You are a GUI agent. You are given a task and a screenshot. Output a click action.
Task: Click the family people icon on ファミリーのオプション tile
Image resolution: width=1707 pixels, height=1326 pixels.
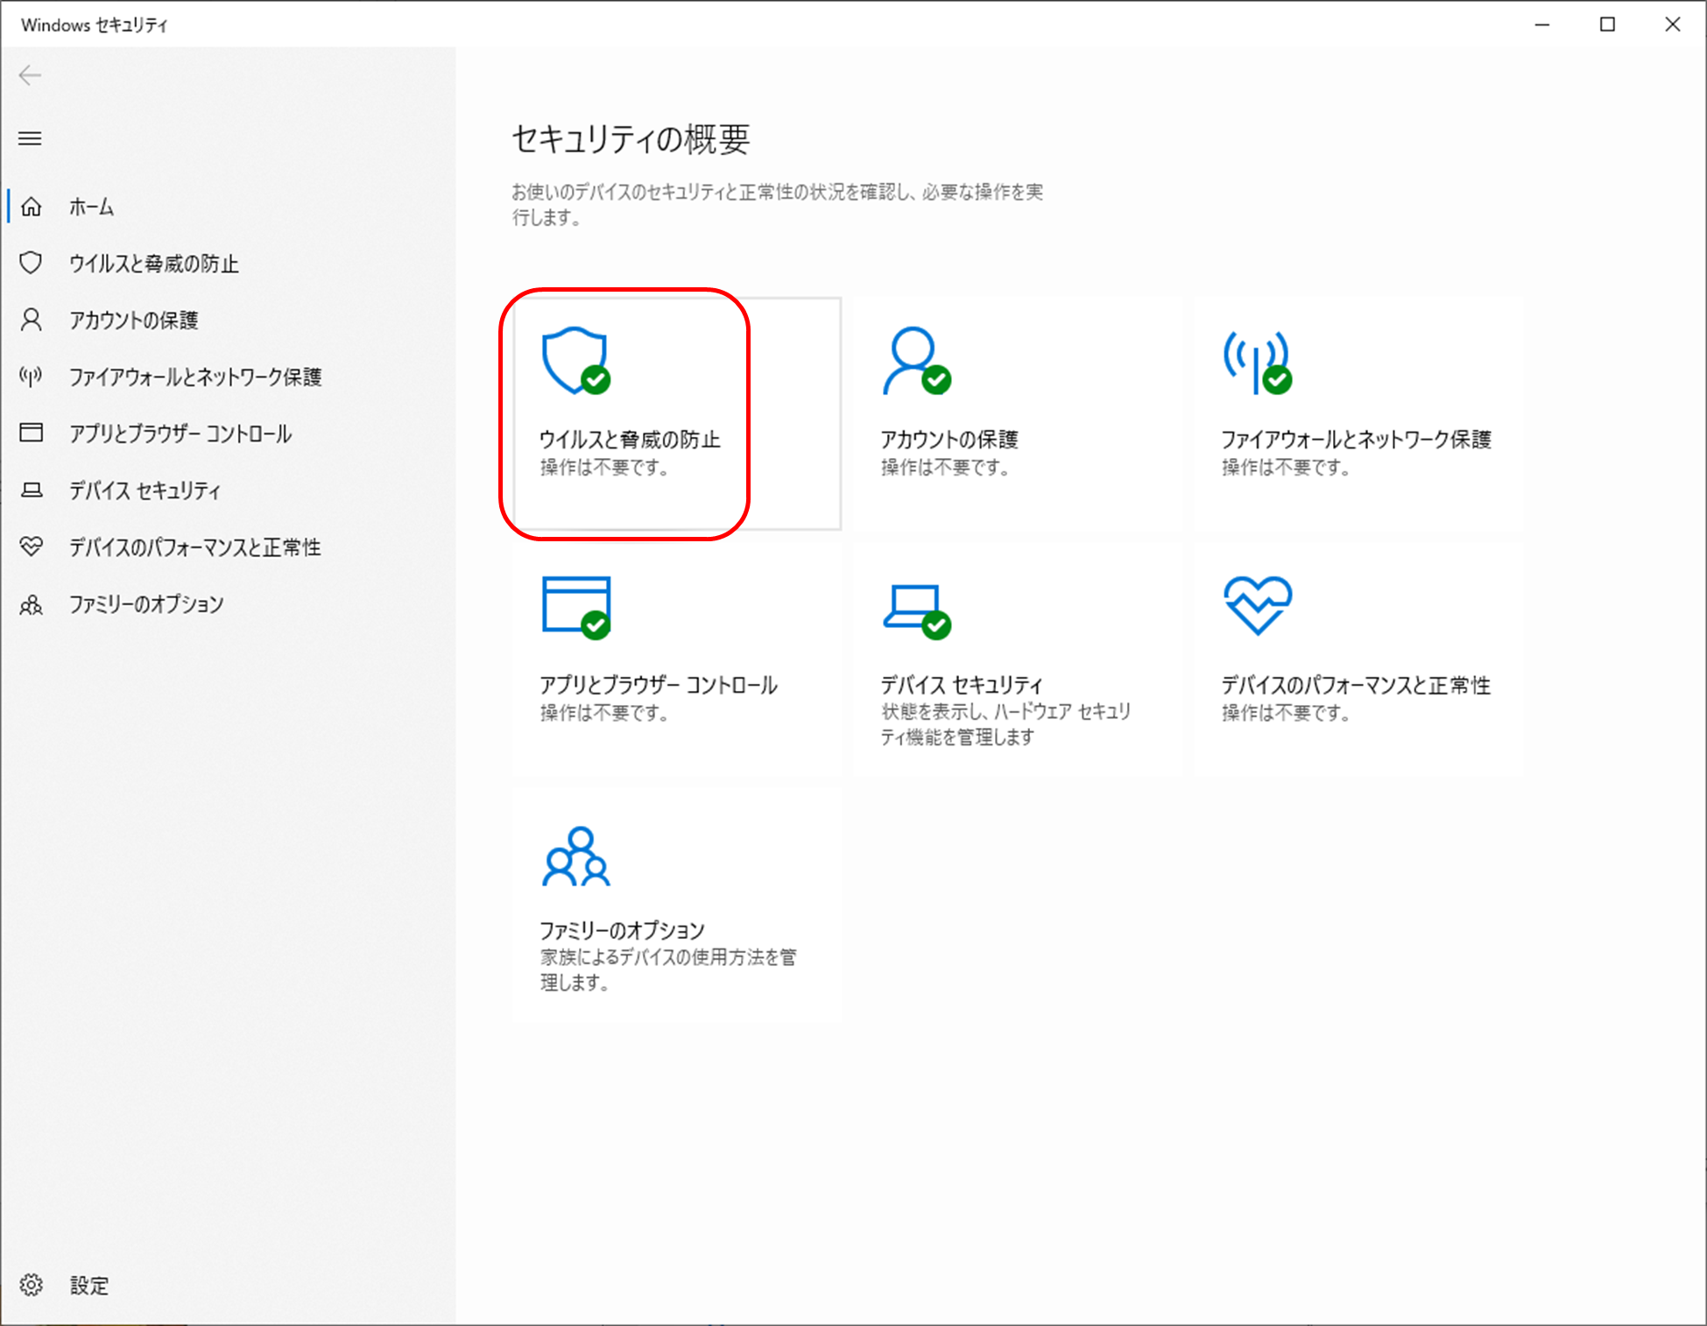(575, 857)
